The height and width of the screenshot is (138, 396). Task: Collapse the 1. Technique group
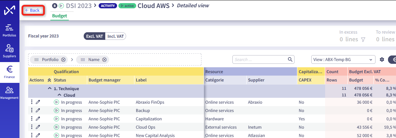(x=50, y=89)
